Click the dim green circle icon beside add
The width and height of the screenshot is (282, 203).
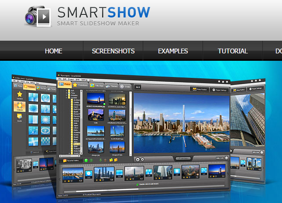(x=91, y=160)
